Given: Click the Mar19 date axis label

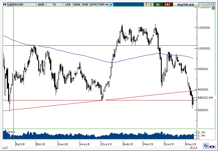Looking at the screenshot, I should click(x=148, y=144).
